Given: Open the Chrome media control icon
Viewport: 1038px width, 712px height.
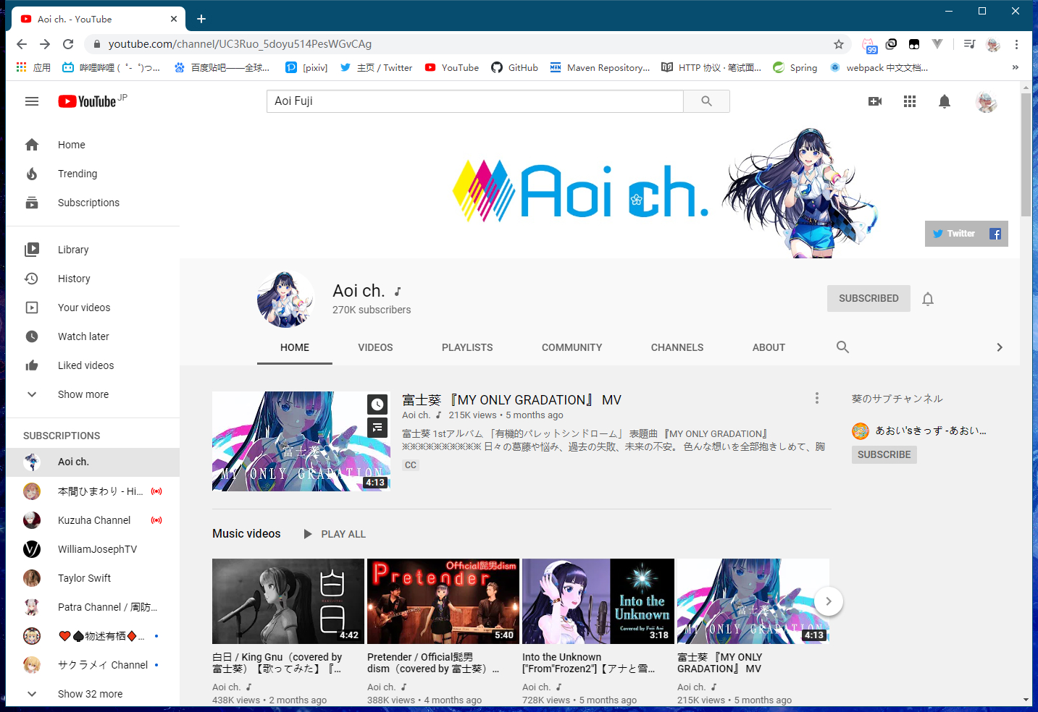Looking at the screenshot, I should point(969,44).
